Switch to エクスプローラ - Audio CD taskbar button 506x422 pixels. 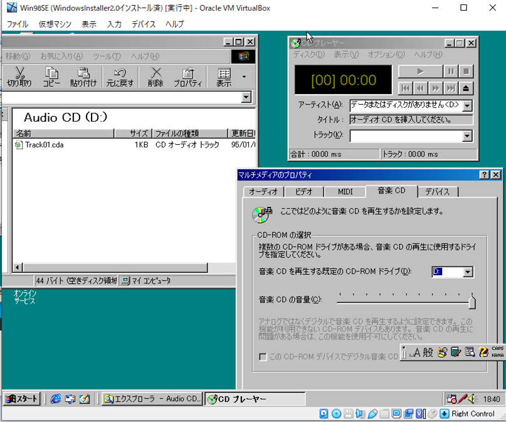(152, 399)
